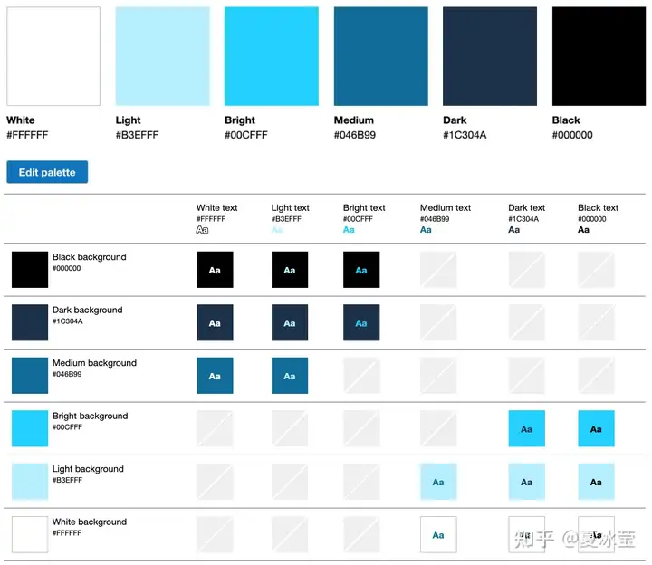The width and height of the screenshot is (652, 565).
Task: Pick light text on black background sample
Action: coord(290,270)
